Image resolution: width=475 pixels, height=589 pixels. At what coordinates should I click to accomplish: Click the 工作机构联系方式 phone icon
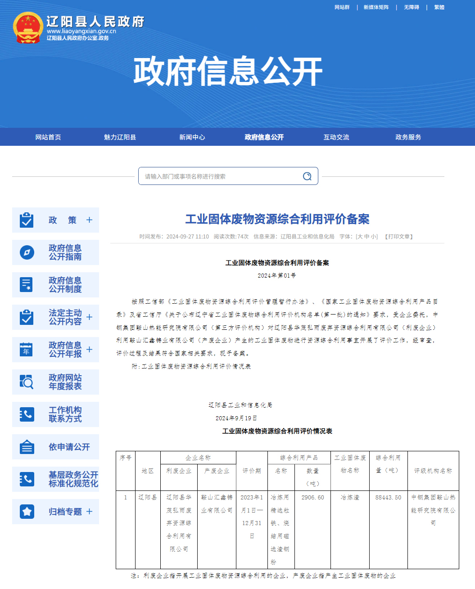27,414
